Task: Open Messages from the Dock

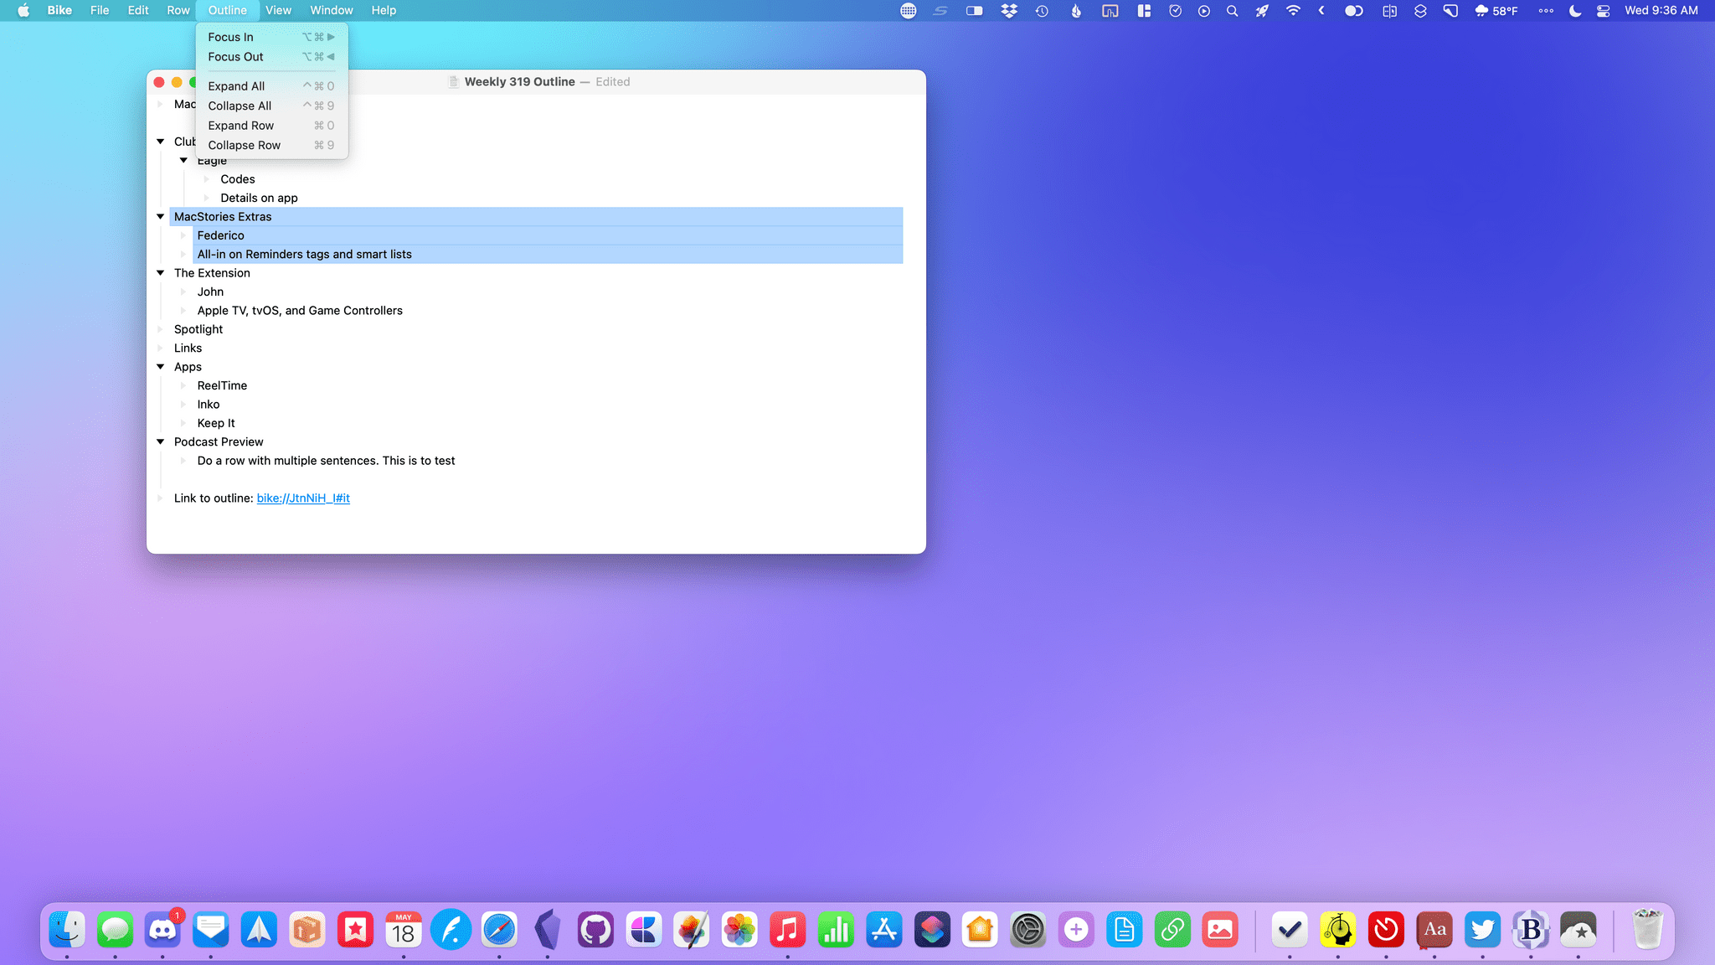Action: pyautogui.click(x=115, y=930)
